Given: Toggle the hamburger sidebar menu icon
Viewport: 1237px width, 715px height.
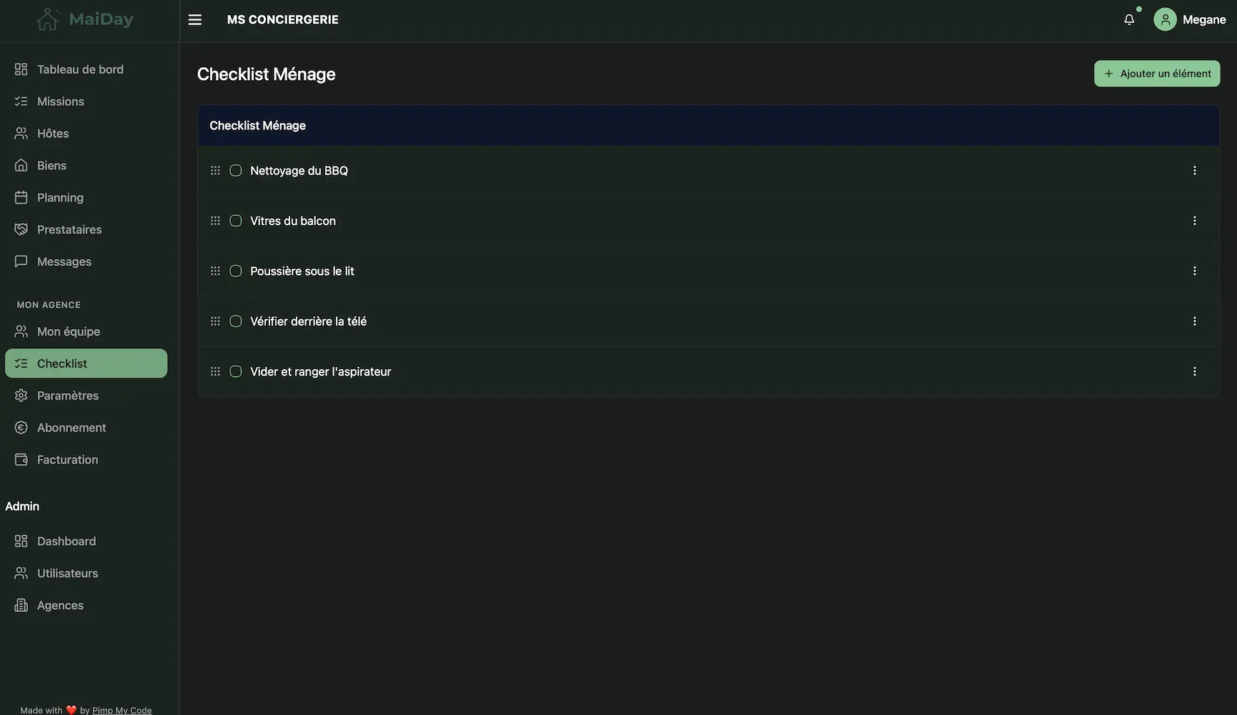Looking at the screenshot, I should pos(195,20).
